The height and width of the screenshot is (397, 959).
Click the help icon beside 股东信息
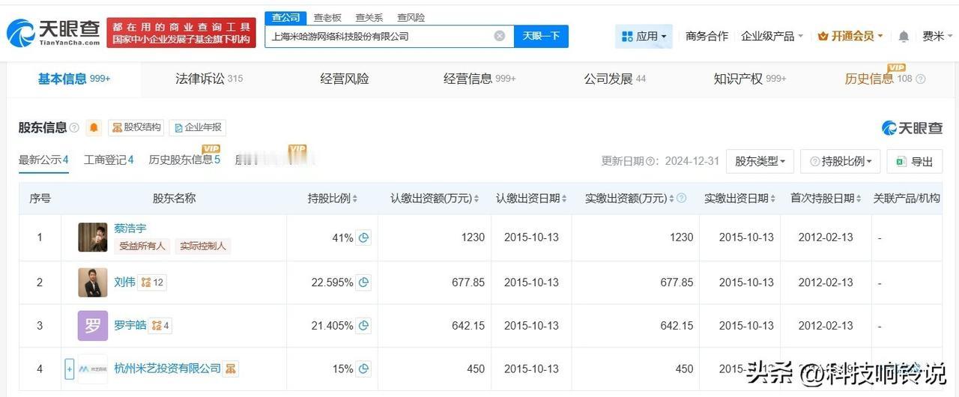pos(74,128)
